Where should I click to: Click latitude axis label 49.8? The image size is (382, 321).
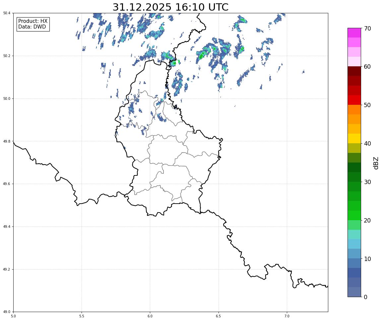tap(7, 141)
